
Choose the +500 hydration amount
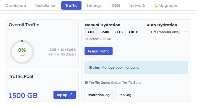point(105,32)
